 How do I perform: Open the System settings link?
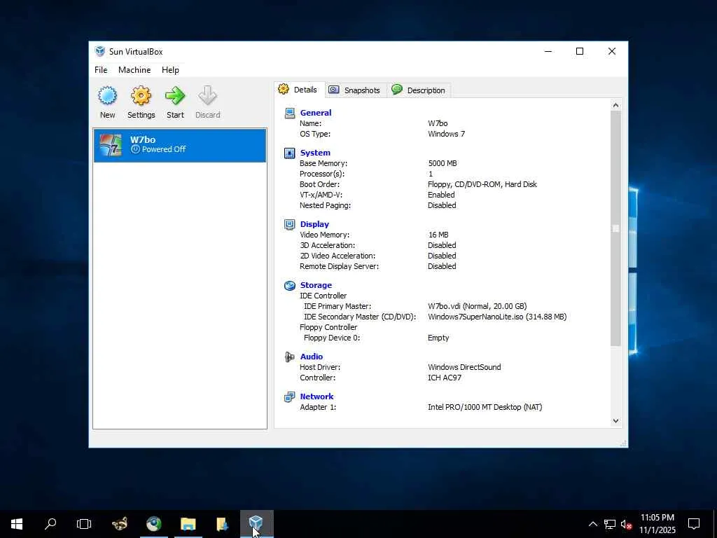pos(315,153)
